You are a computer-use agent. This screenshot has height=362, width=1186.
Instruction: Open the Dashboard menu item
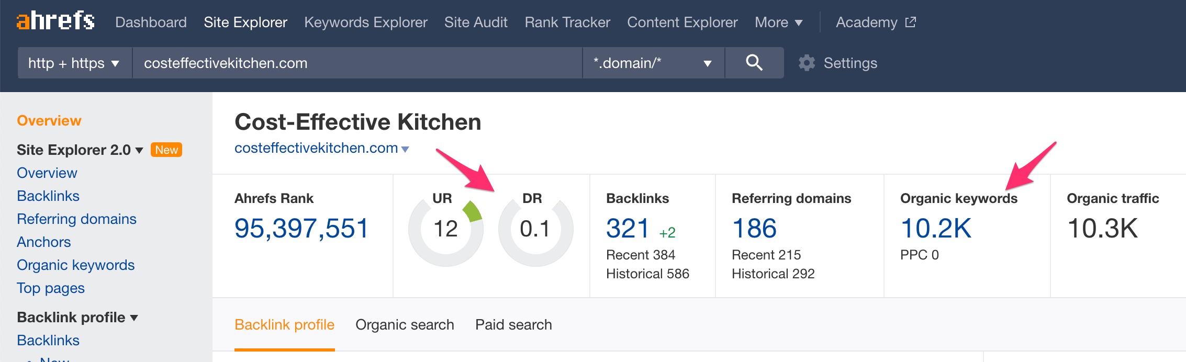151,22
